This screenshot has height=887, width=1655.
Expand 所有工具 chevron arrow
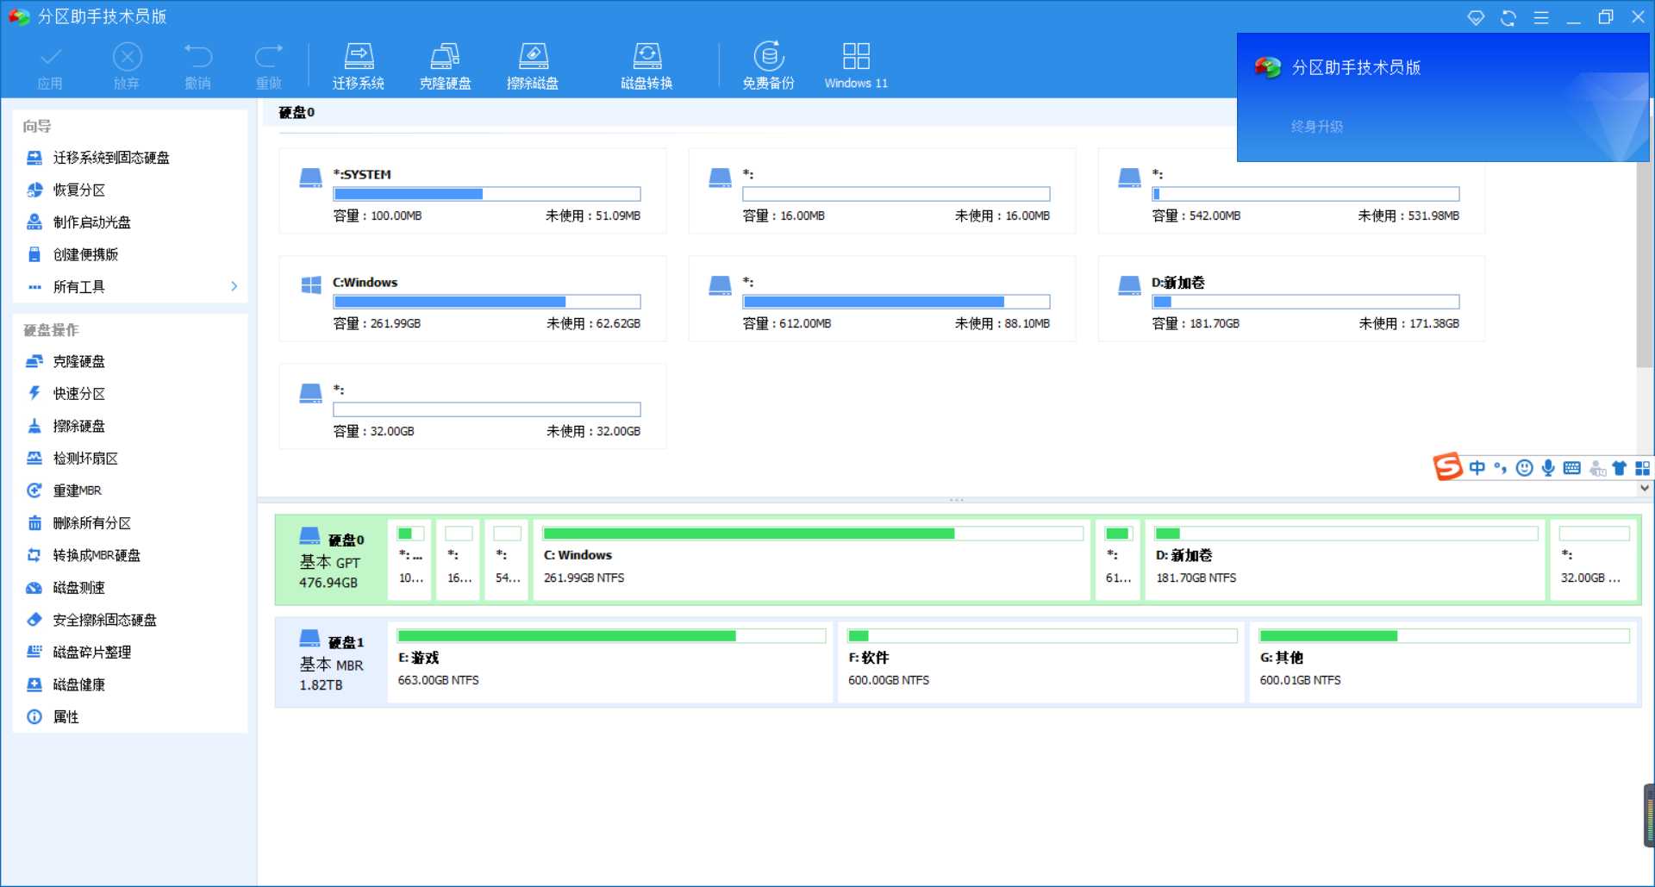pyautogui.click(x=234, y=286)
